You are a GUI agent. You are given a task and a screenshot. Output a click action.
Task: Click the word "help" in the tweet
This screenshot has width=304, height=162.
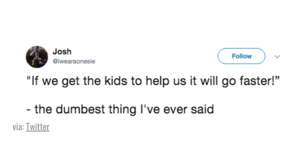[x=157, y=81]
